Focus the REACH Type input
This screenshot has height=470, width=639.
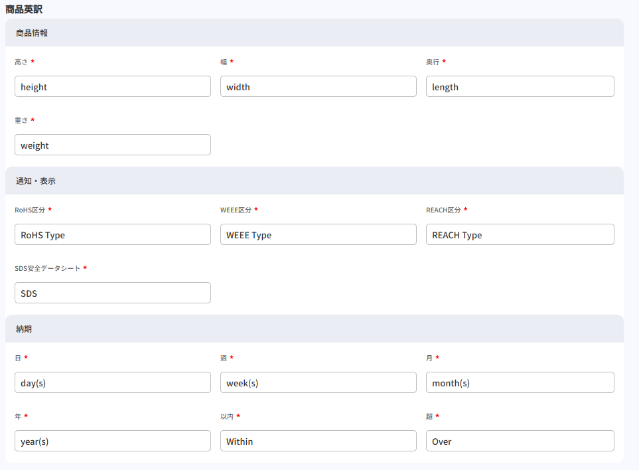[520, 234]
